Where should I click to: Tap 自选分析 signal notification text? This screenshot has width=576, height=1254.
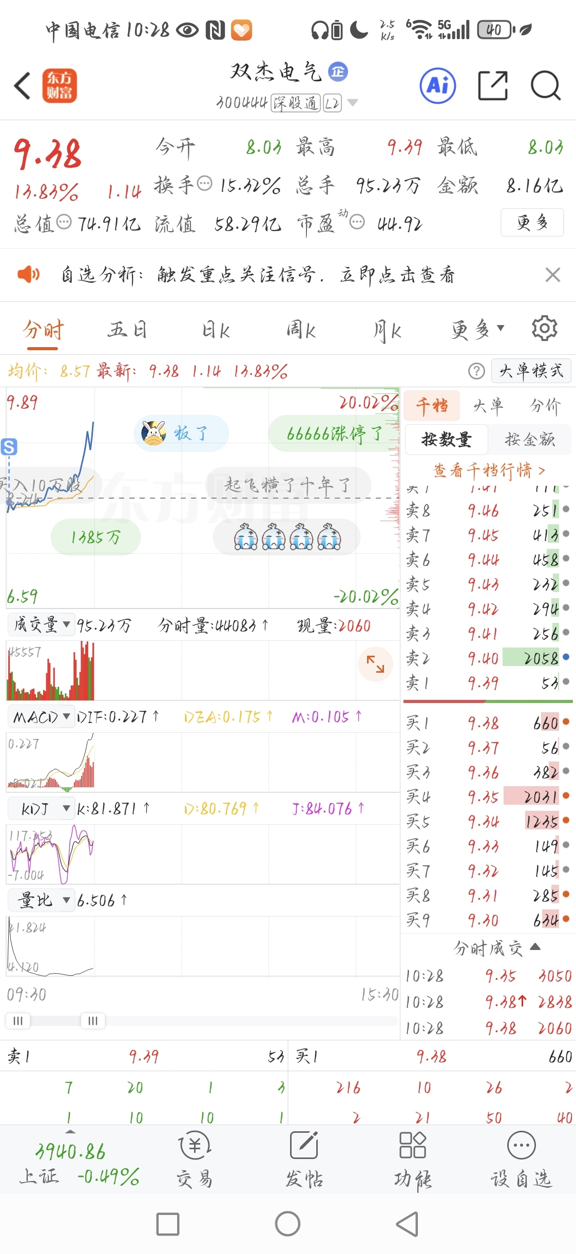[258, 275]
